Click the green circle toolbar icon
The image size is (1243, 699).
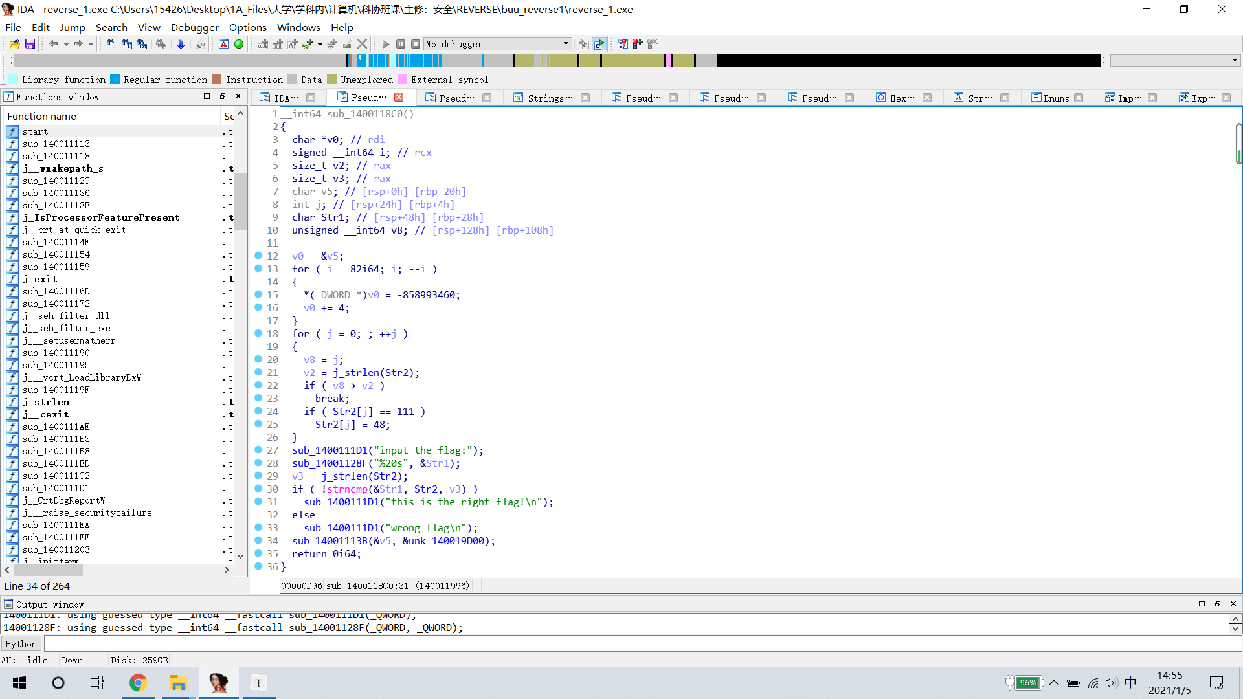239,44
